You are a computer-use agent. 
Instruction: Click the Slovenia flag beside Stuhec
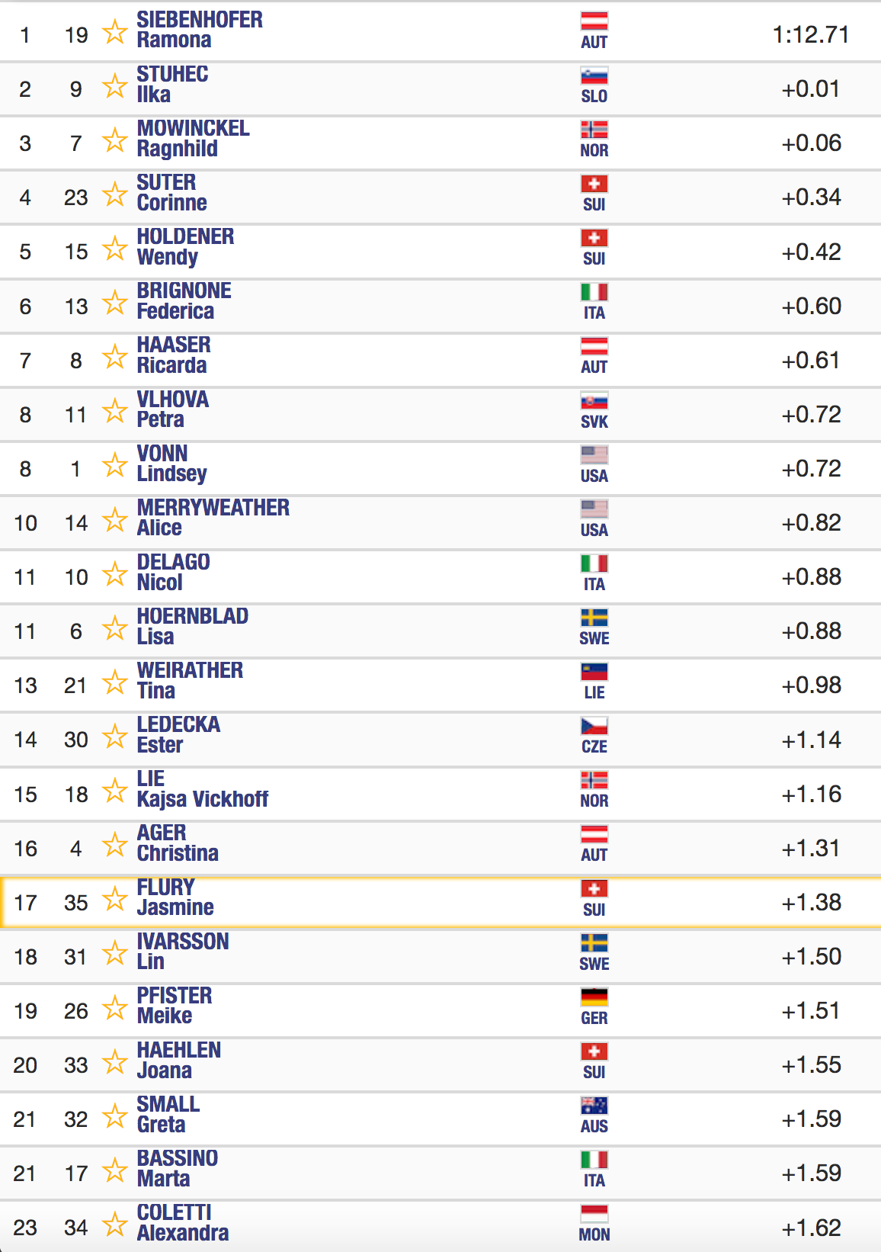click(x=594, y=75)
